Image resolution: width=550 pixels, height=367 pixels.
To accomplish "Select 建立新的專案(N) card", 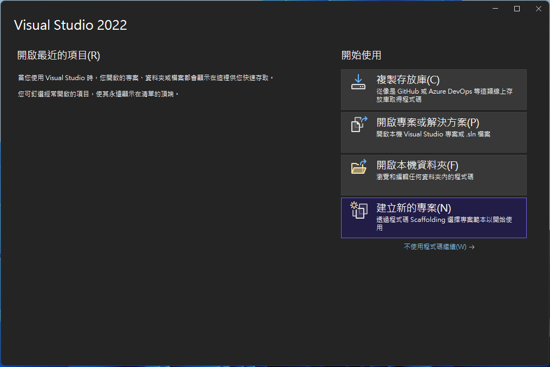I will coord(434,218).
